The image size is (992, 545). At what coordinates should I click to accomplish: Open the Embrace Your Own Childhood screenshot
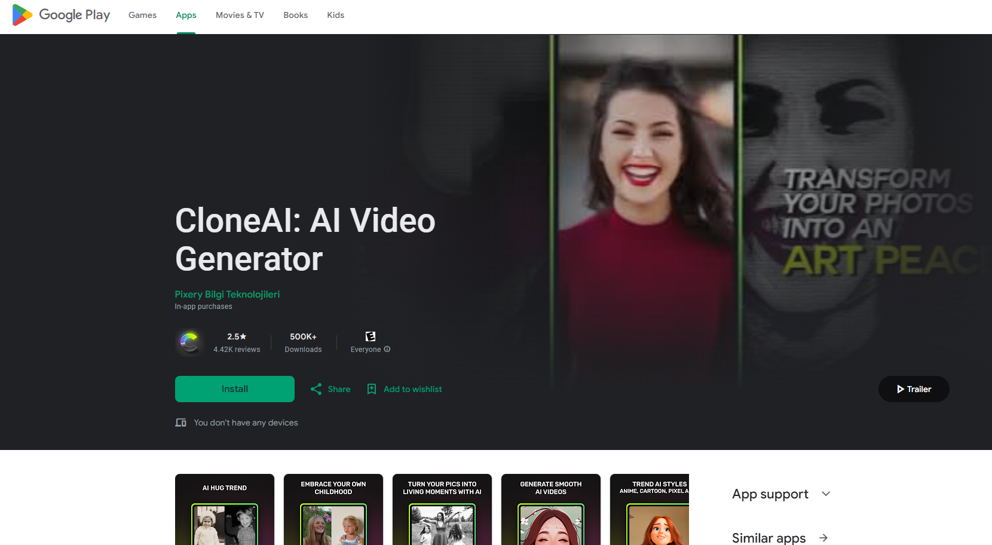333,510
